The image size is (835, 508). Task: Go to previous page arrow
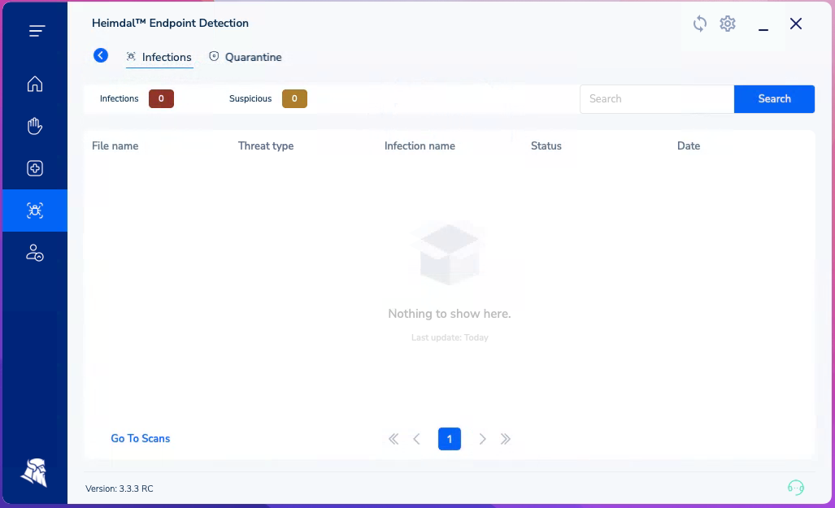416,439
